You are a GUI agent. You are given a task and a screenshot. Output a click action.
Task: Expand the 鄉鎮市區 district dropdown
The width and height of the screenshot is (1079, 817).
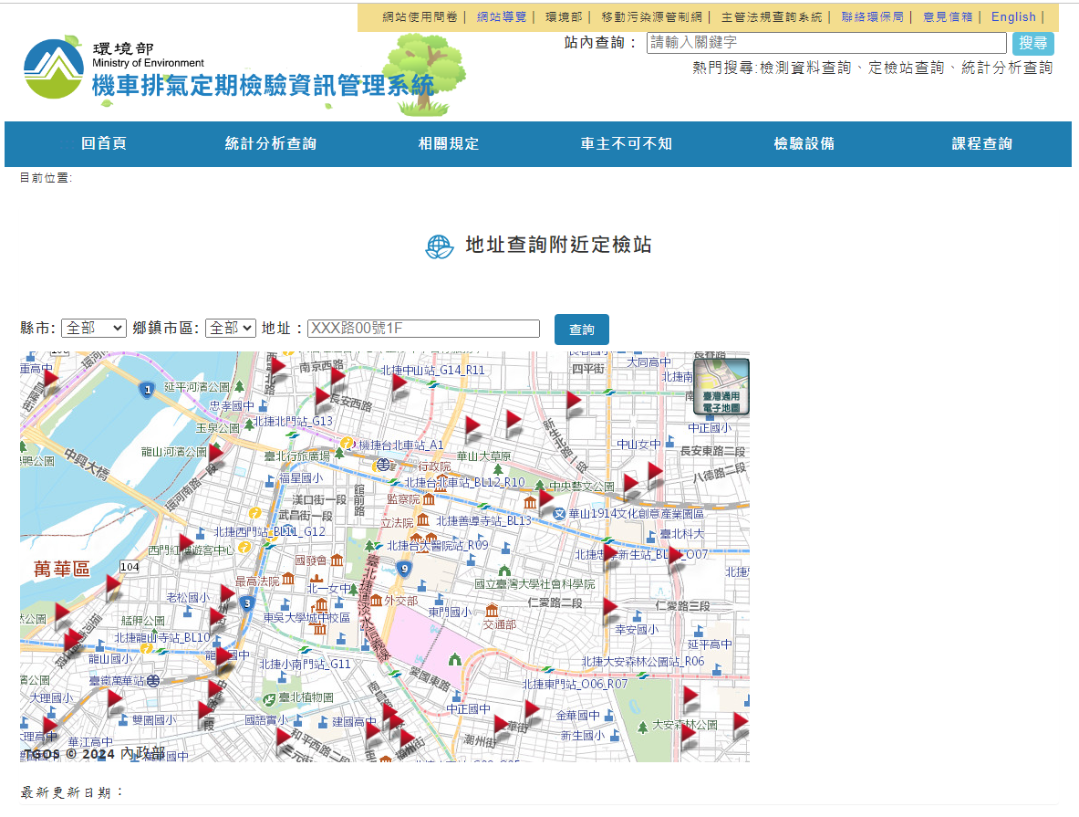point(230,328)
